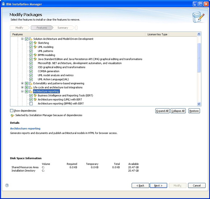Uncheck the UML patterns checkbox

[31, 51]
